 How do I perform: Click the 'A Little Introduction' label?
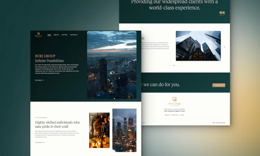click(x=41, y=118)
